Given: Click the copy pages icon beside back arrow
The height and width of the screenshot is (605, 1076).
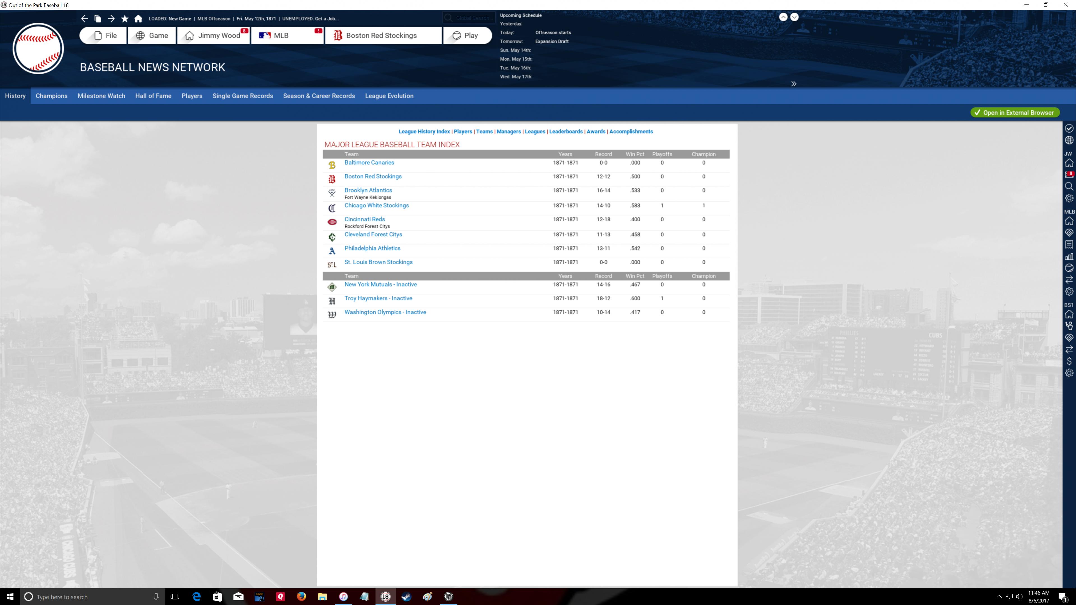Looking at the screenshot, I should pos(98,18).
